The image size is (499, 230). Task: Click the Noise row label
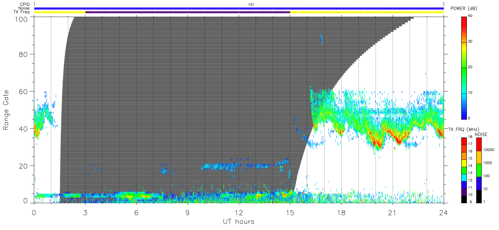(24, 8)
